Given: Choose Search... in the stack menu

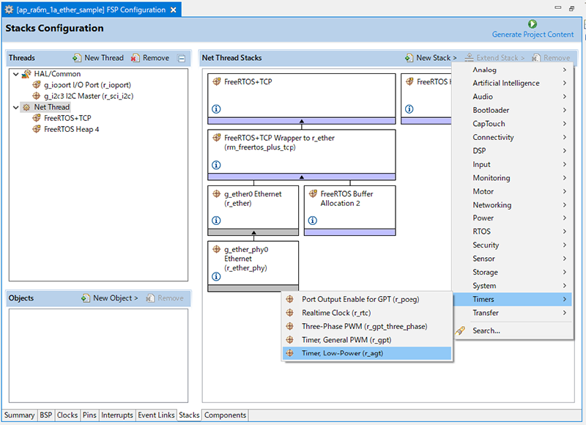Looking at the screenshot, I should tap(513, 330).
